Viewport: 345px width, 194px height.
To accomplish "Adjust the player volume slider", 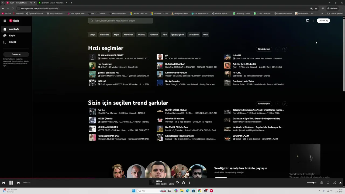I will pos(312,183).
